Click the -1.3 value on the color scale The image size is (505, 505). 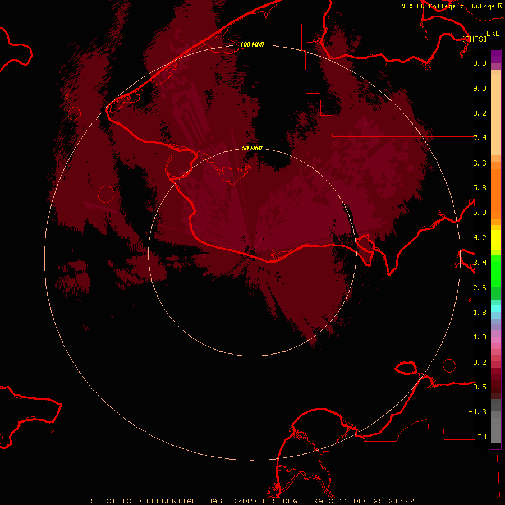pos(478,412)
